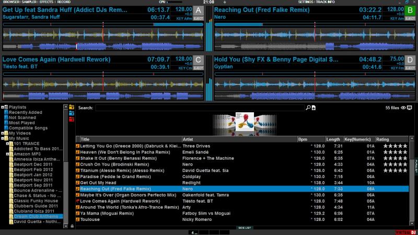Click star rating of Shake It Out
Image resolution: width=418 pixels, height=235 pixels.
396,158
